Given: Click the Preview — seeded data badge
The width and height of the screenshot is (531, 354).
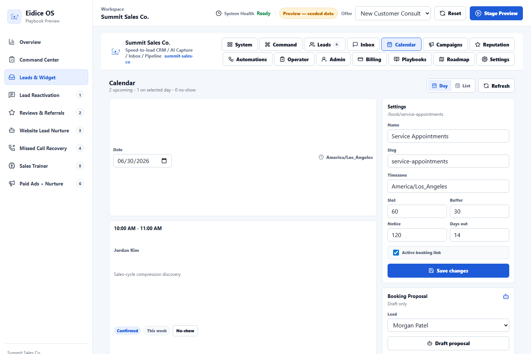Looking at the screenshot, I should point(308,13).
